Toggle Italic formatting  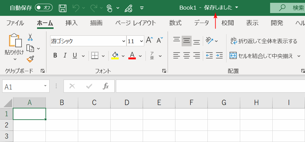pyautogui.click(x=65, y=56)
